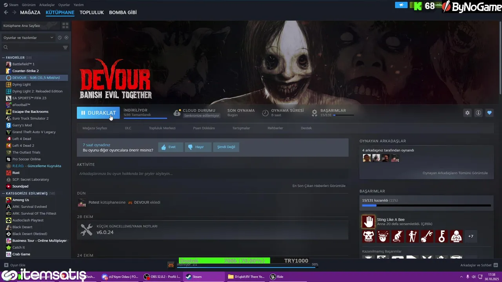
Task: Click the cloud status icon
Action: [x=177, y=113]
